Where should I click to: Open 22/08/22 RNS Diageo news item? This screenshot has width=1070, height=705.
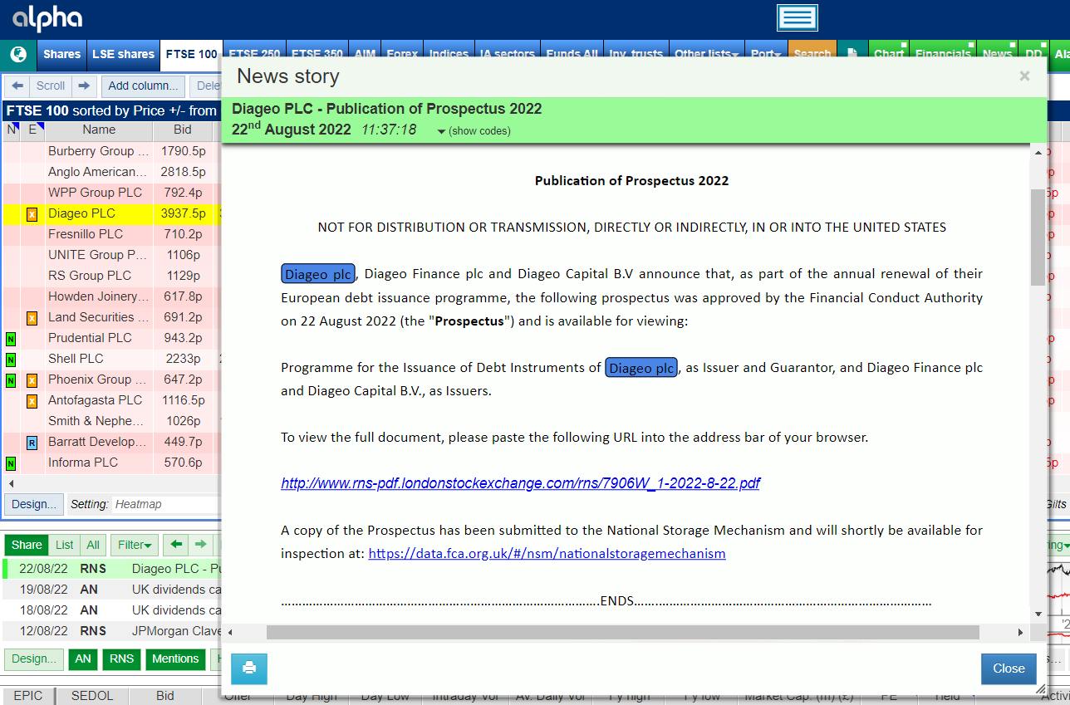click(x=112, y=569)
